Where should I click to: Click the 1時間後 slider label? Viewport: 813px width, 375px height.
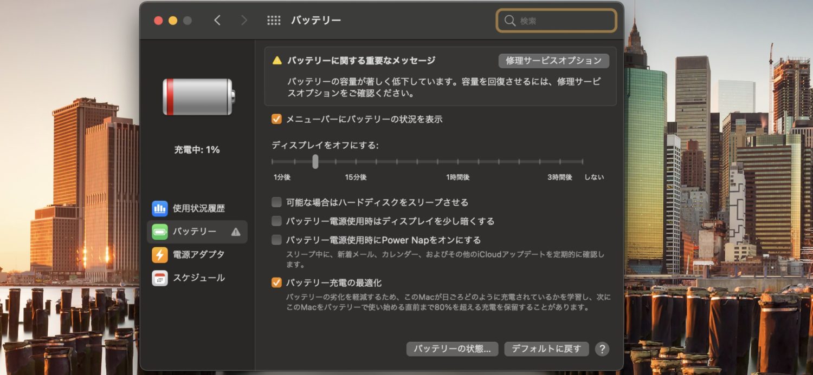458,177
